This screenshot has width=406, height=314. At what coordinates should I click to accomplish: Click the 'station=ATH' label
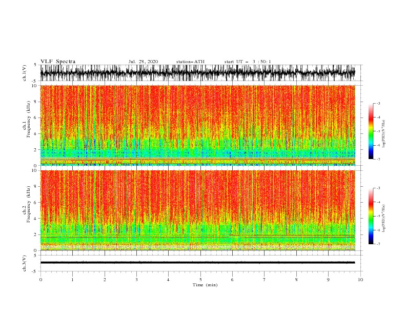pyautogui.click(x=190, y=62)
